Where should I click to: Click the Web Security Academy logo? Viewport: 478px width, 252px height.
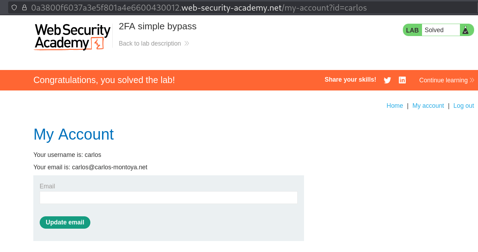click(x=72, y=36)
